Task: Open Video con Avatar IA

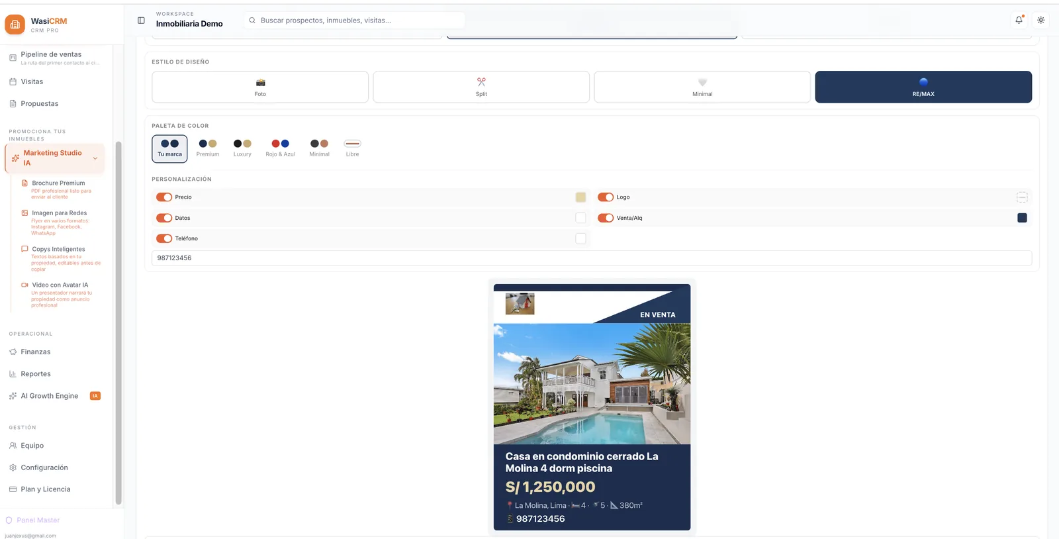Action: (x=61, y=295)
